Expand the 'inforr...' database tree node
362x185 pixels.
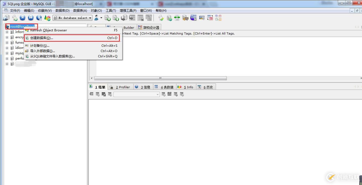(7, 32)
